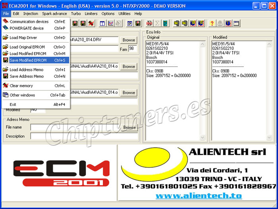This screenshot has height=209, width=278.
Task: Open help with the red question mark icon
Action: coord(212,23)
